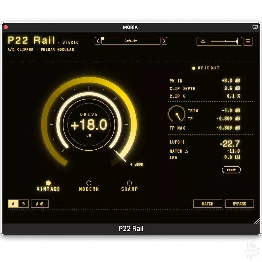Switch to state A
Viewport: 262px width, 262px height.
[x=13, y=204]
